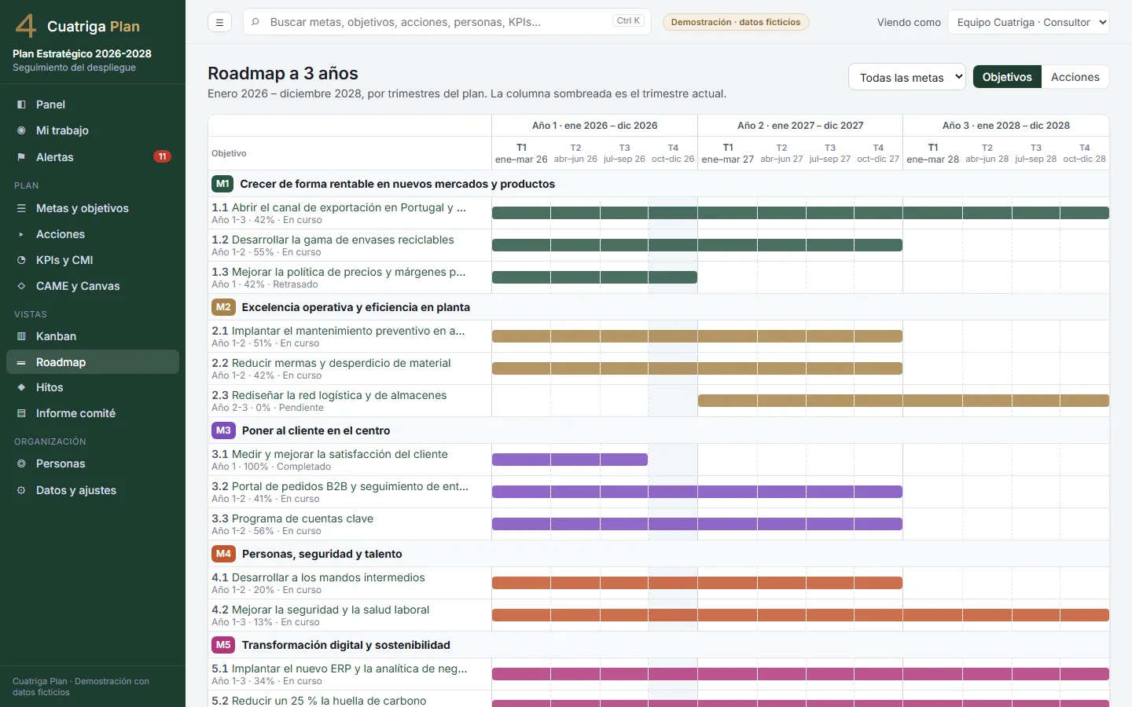Go to Kanban view

(x=93, y=336)
